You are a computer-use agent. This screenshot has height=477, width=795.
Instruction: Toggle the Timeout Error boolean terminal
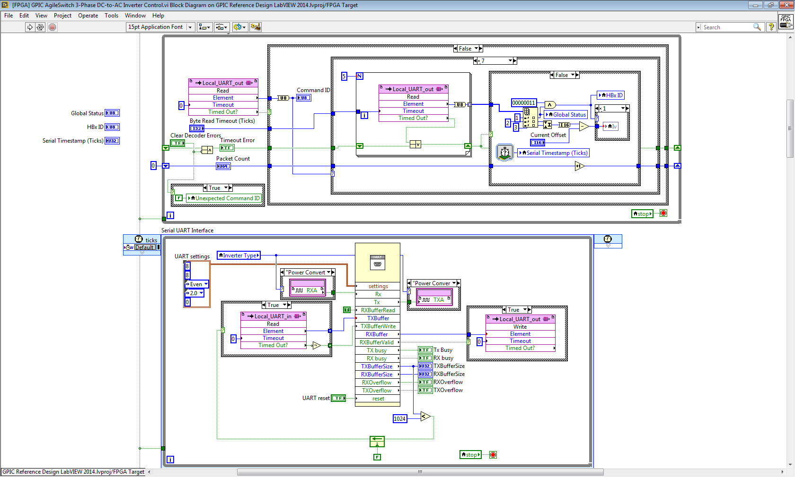227,148
